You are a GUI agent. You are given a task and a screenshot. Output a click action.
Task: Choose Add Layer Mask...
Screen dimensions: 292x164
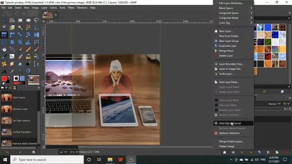point(234,82)
